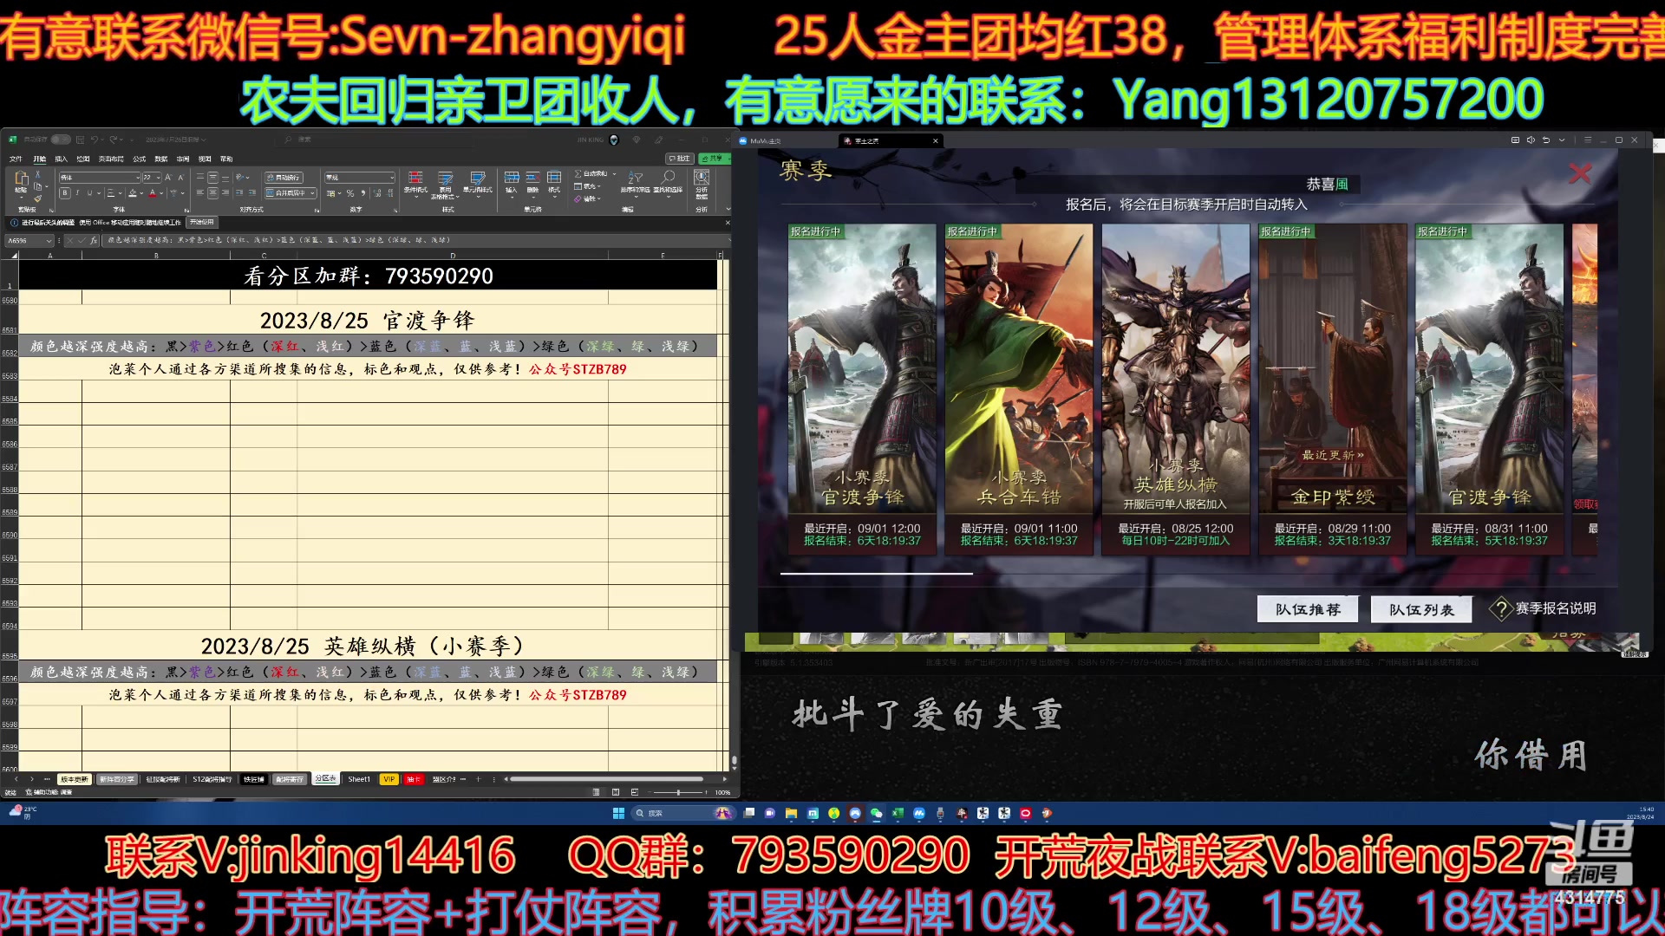This screenshot has height=936, width=1665.
Task: Click the Format Painter brush icon
Action: pos(38,198)
